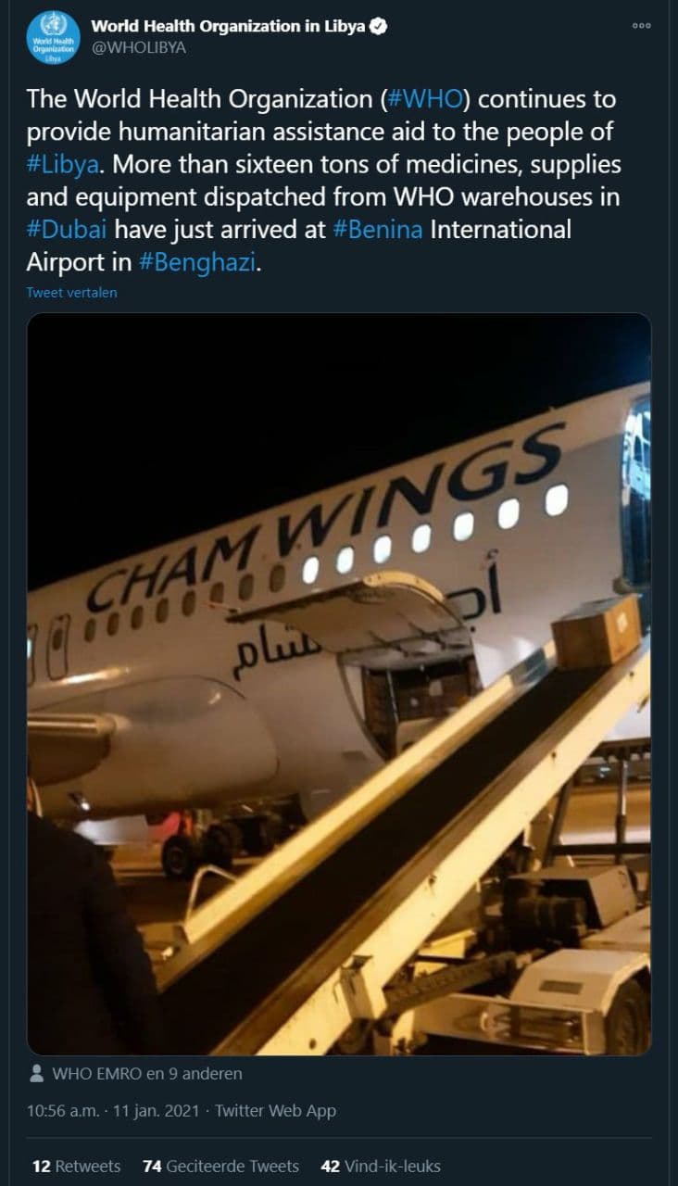678x1186 pixels.
Task: Open the #Benina hashtag
Action: tap(377, 229)
